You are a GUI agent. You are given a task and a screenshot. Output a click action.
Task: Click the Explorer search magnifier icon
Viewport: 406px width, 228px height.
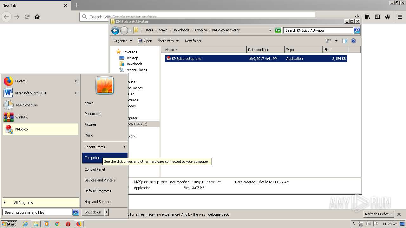coord(357,30)
